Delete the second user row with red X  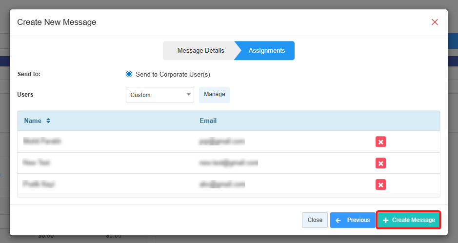coord(380,163)
